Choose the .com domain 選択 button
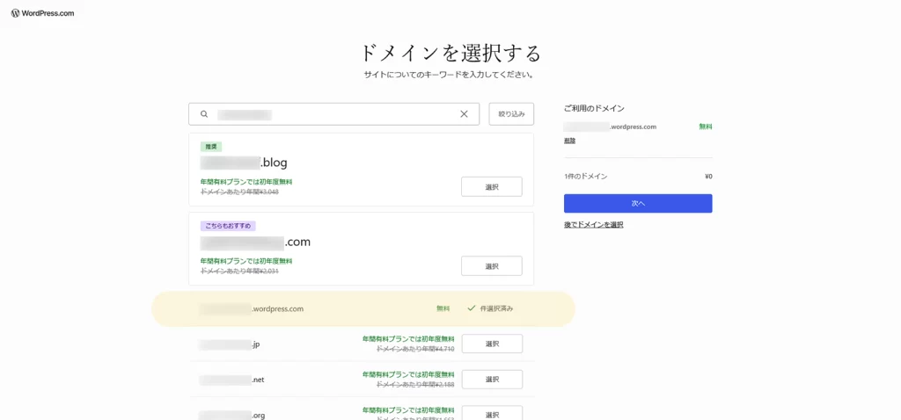 coord(491,265)
